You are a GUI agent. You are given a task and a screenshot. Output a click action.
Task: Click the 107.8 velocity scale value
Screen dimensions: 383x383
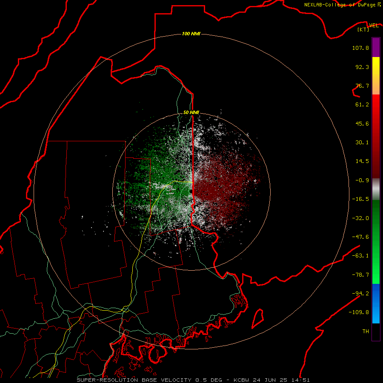(360, 48)
